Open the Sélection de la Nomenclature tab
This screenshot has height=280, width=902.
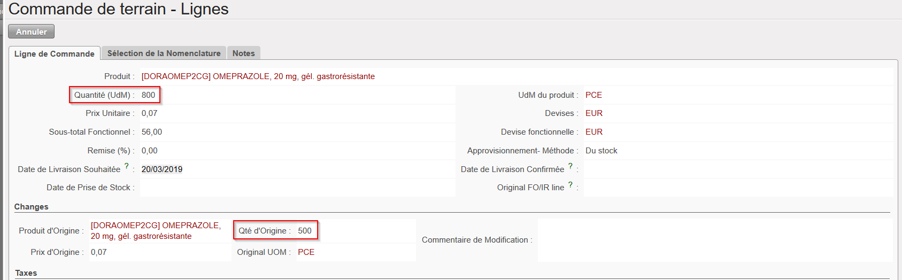tap(164, 53)
